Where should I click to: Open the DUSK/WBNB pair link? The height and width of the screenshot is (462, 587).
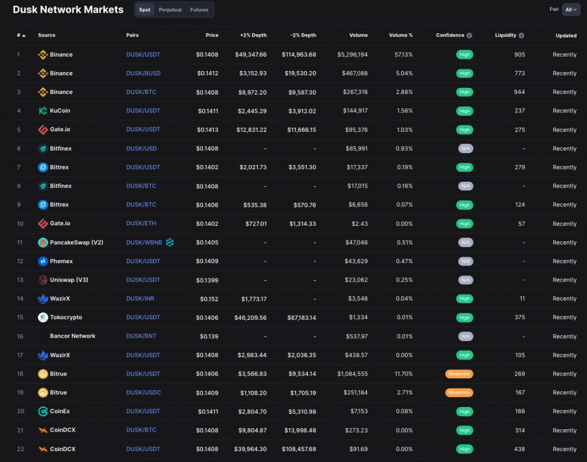144,242
